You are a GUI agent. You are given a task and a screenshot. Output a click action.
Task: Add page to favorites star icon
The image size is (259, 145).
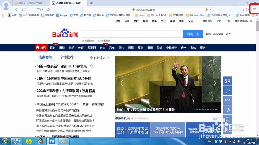pos(48,10)
